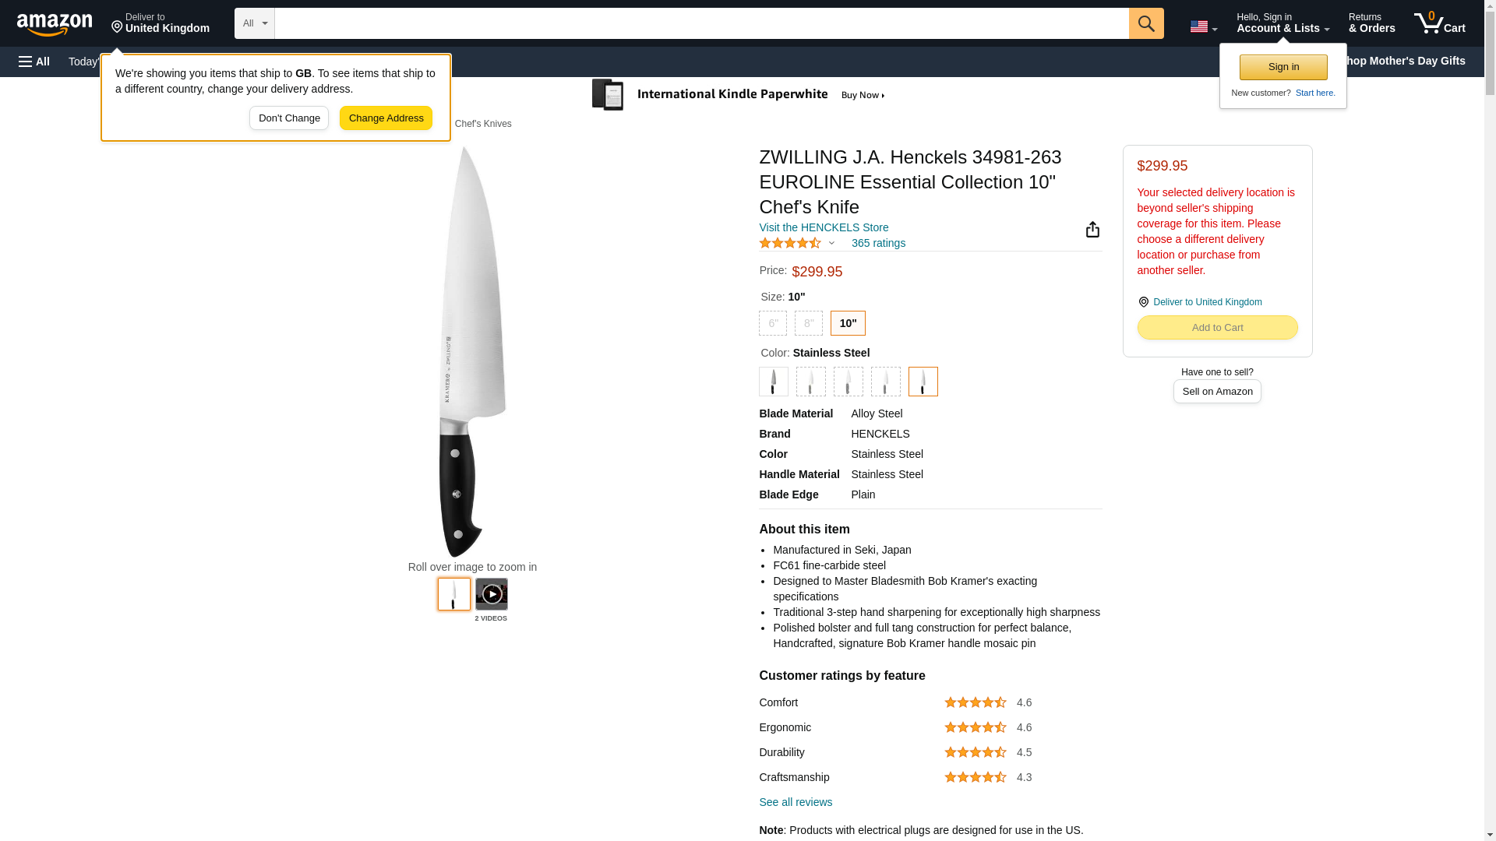Open the All hamburger menu
Viewport: 1496px width, 841px height.
pyautogui.click(x=34, y=62)
